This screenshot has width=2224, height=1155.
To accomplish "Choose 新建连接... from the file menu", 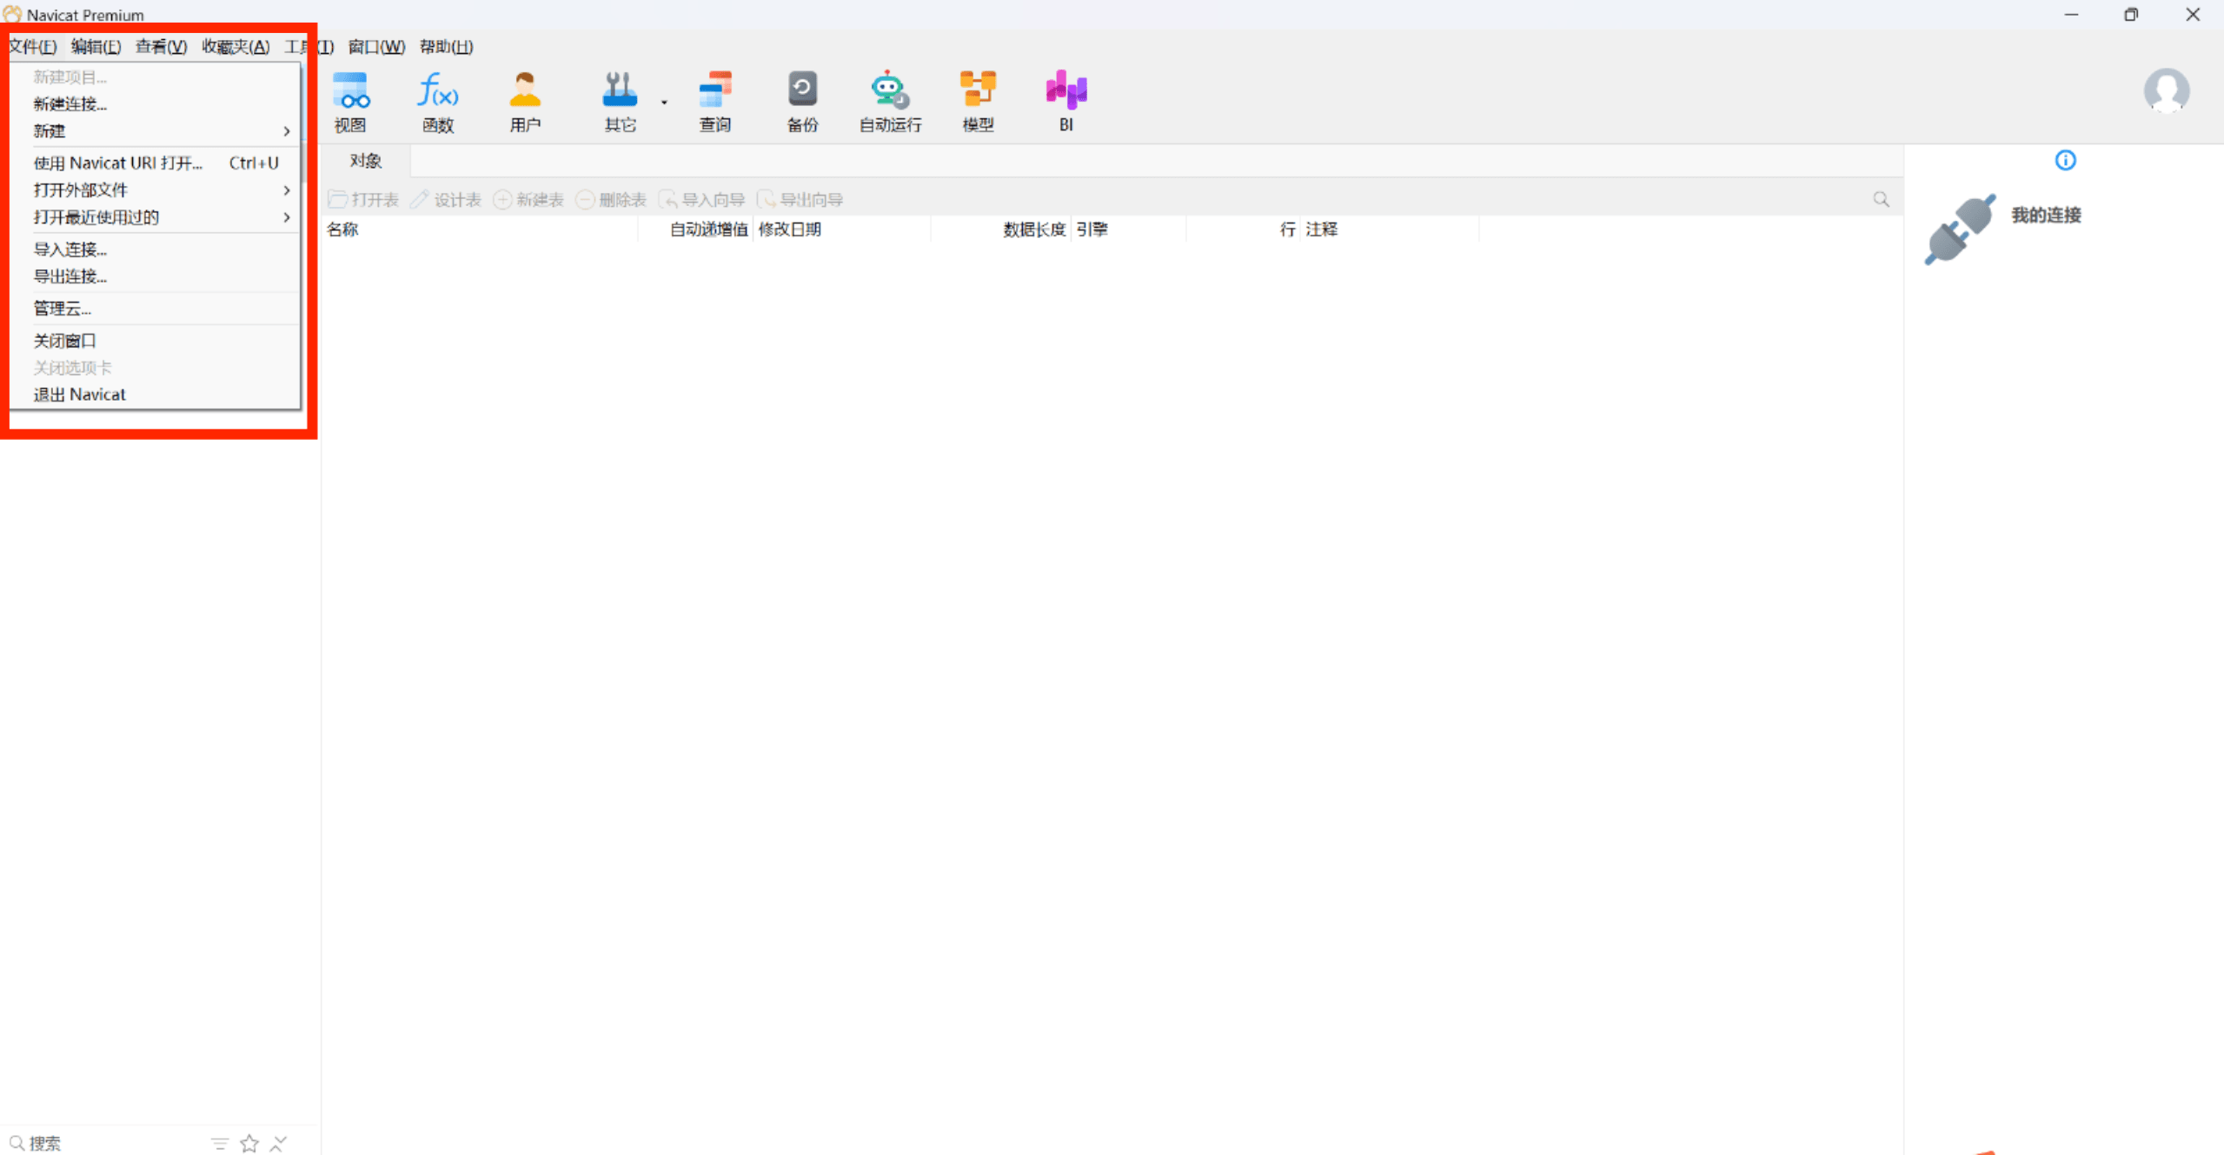I will coord(155,104).
